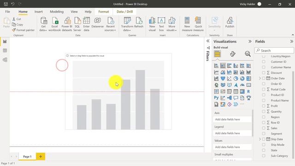This screenshot has width=295, height=166.
Task: Click the Axis field well
Action: tap(232, 119)
